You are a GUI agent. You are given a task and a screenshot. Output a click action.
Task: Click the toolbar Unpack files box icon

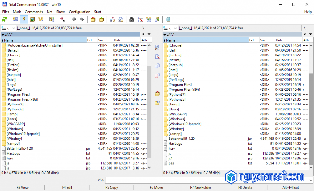101,19
